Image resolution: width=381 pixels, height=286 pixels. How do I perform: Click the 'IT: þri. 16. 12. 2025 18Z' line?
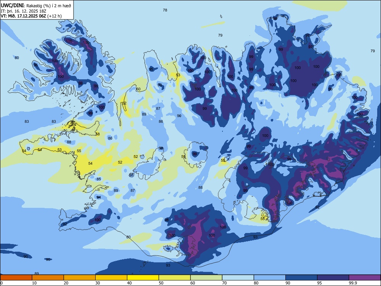coord(24,11)
